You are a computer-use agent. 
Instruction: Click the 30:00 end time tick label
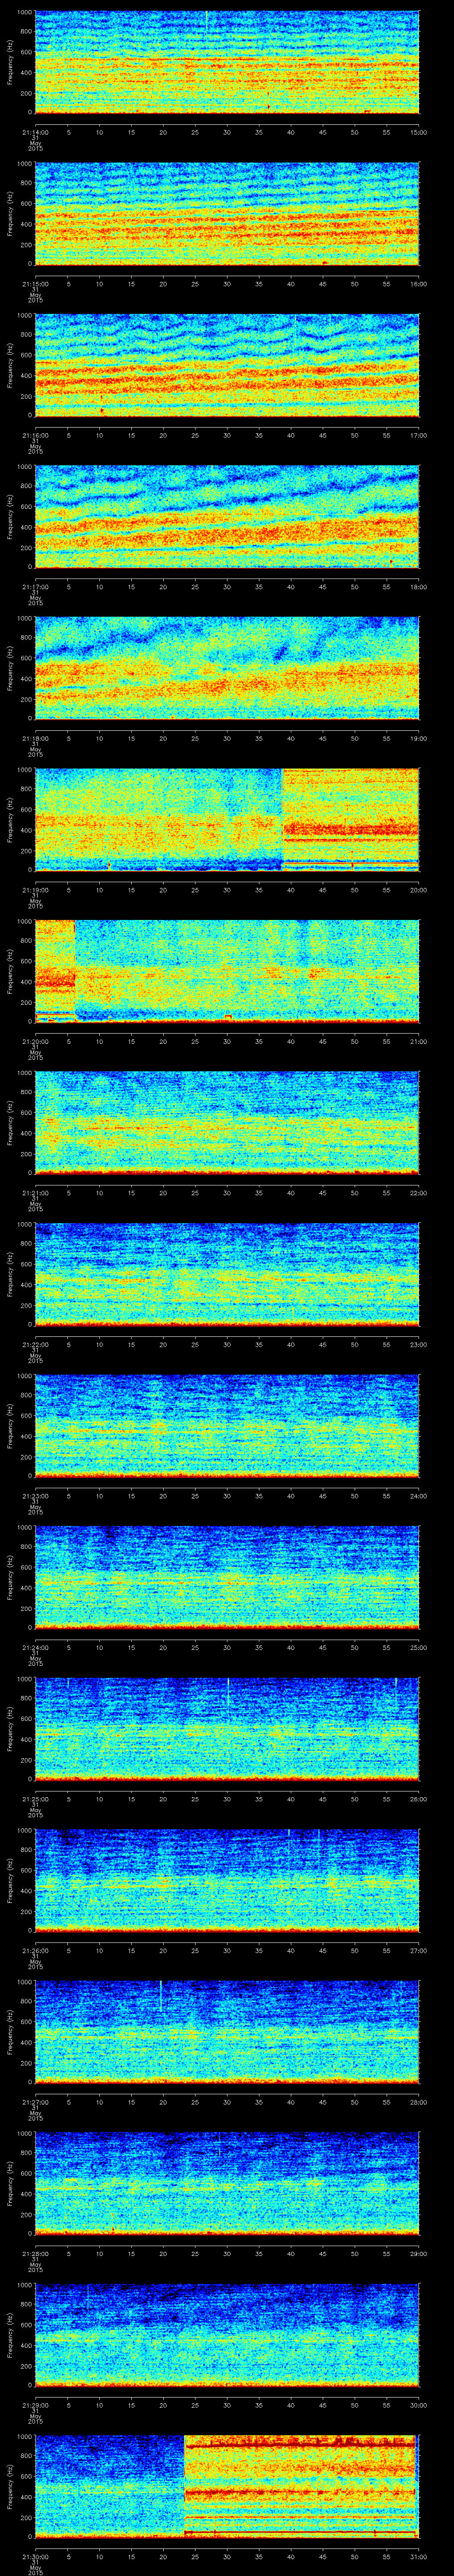(419, 2406)
